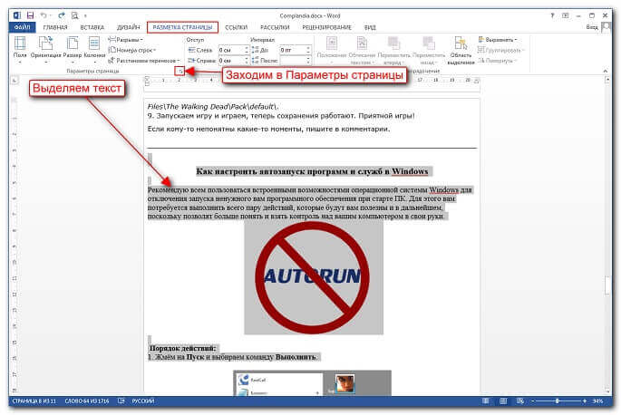The image size is (621, 415).
Task: Click the zoom slider handle
Action: click(x=557, y=401)
